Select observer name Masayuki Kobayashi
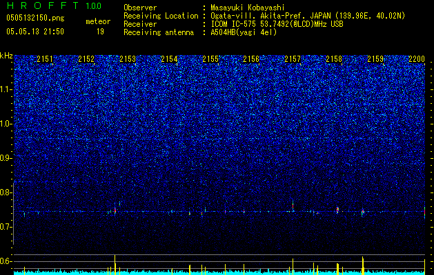The width and height of the screenshot is (434, 275). click(248, 8)
